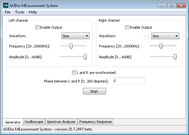Click the Phase between L and R field
The image size is (189, 135).
click(x=129, y=81)
